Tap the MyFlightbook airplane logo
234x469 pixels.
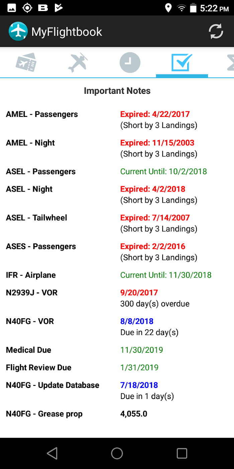(18, 31)
